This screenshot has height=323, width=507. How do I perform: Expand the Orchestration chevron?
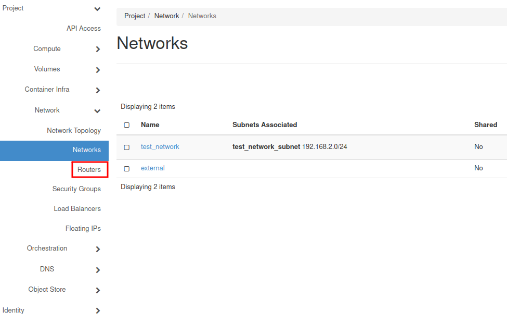click(98, 249)
